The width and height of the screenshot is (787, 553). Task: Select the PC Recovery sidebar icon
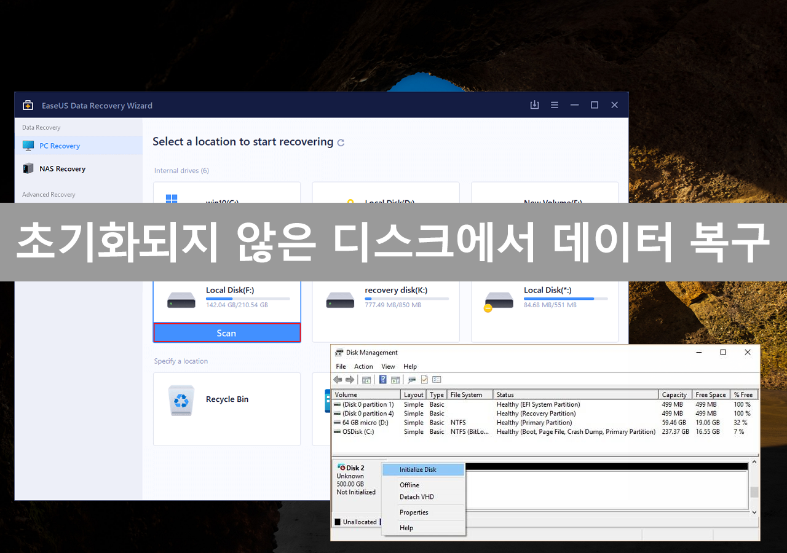[28, 145]
